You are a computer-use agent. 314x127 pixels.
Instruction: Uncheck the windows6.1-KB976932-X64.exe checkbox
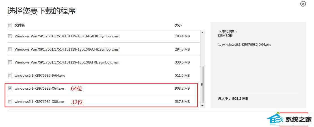pos(10,89)
